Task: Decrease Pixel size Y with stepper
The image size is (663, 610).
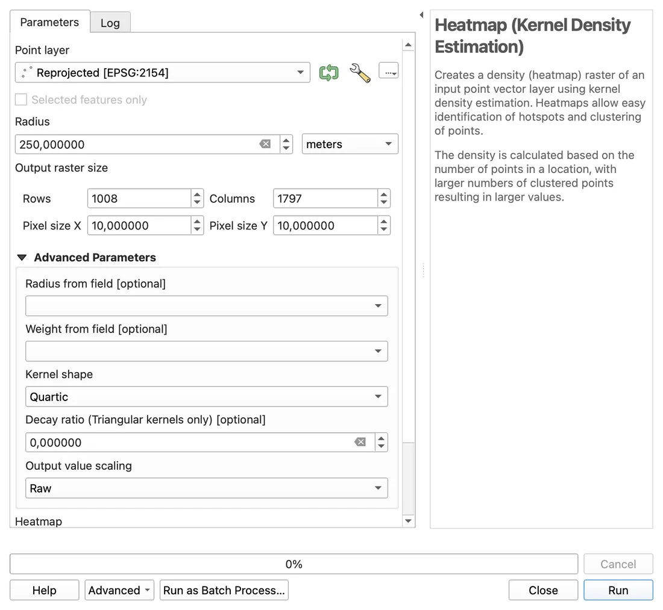Action: (x=383, y=230)
